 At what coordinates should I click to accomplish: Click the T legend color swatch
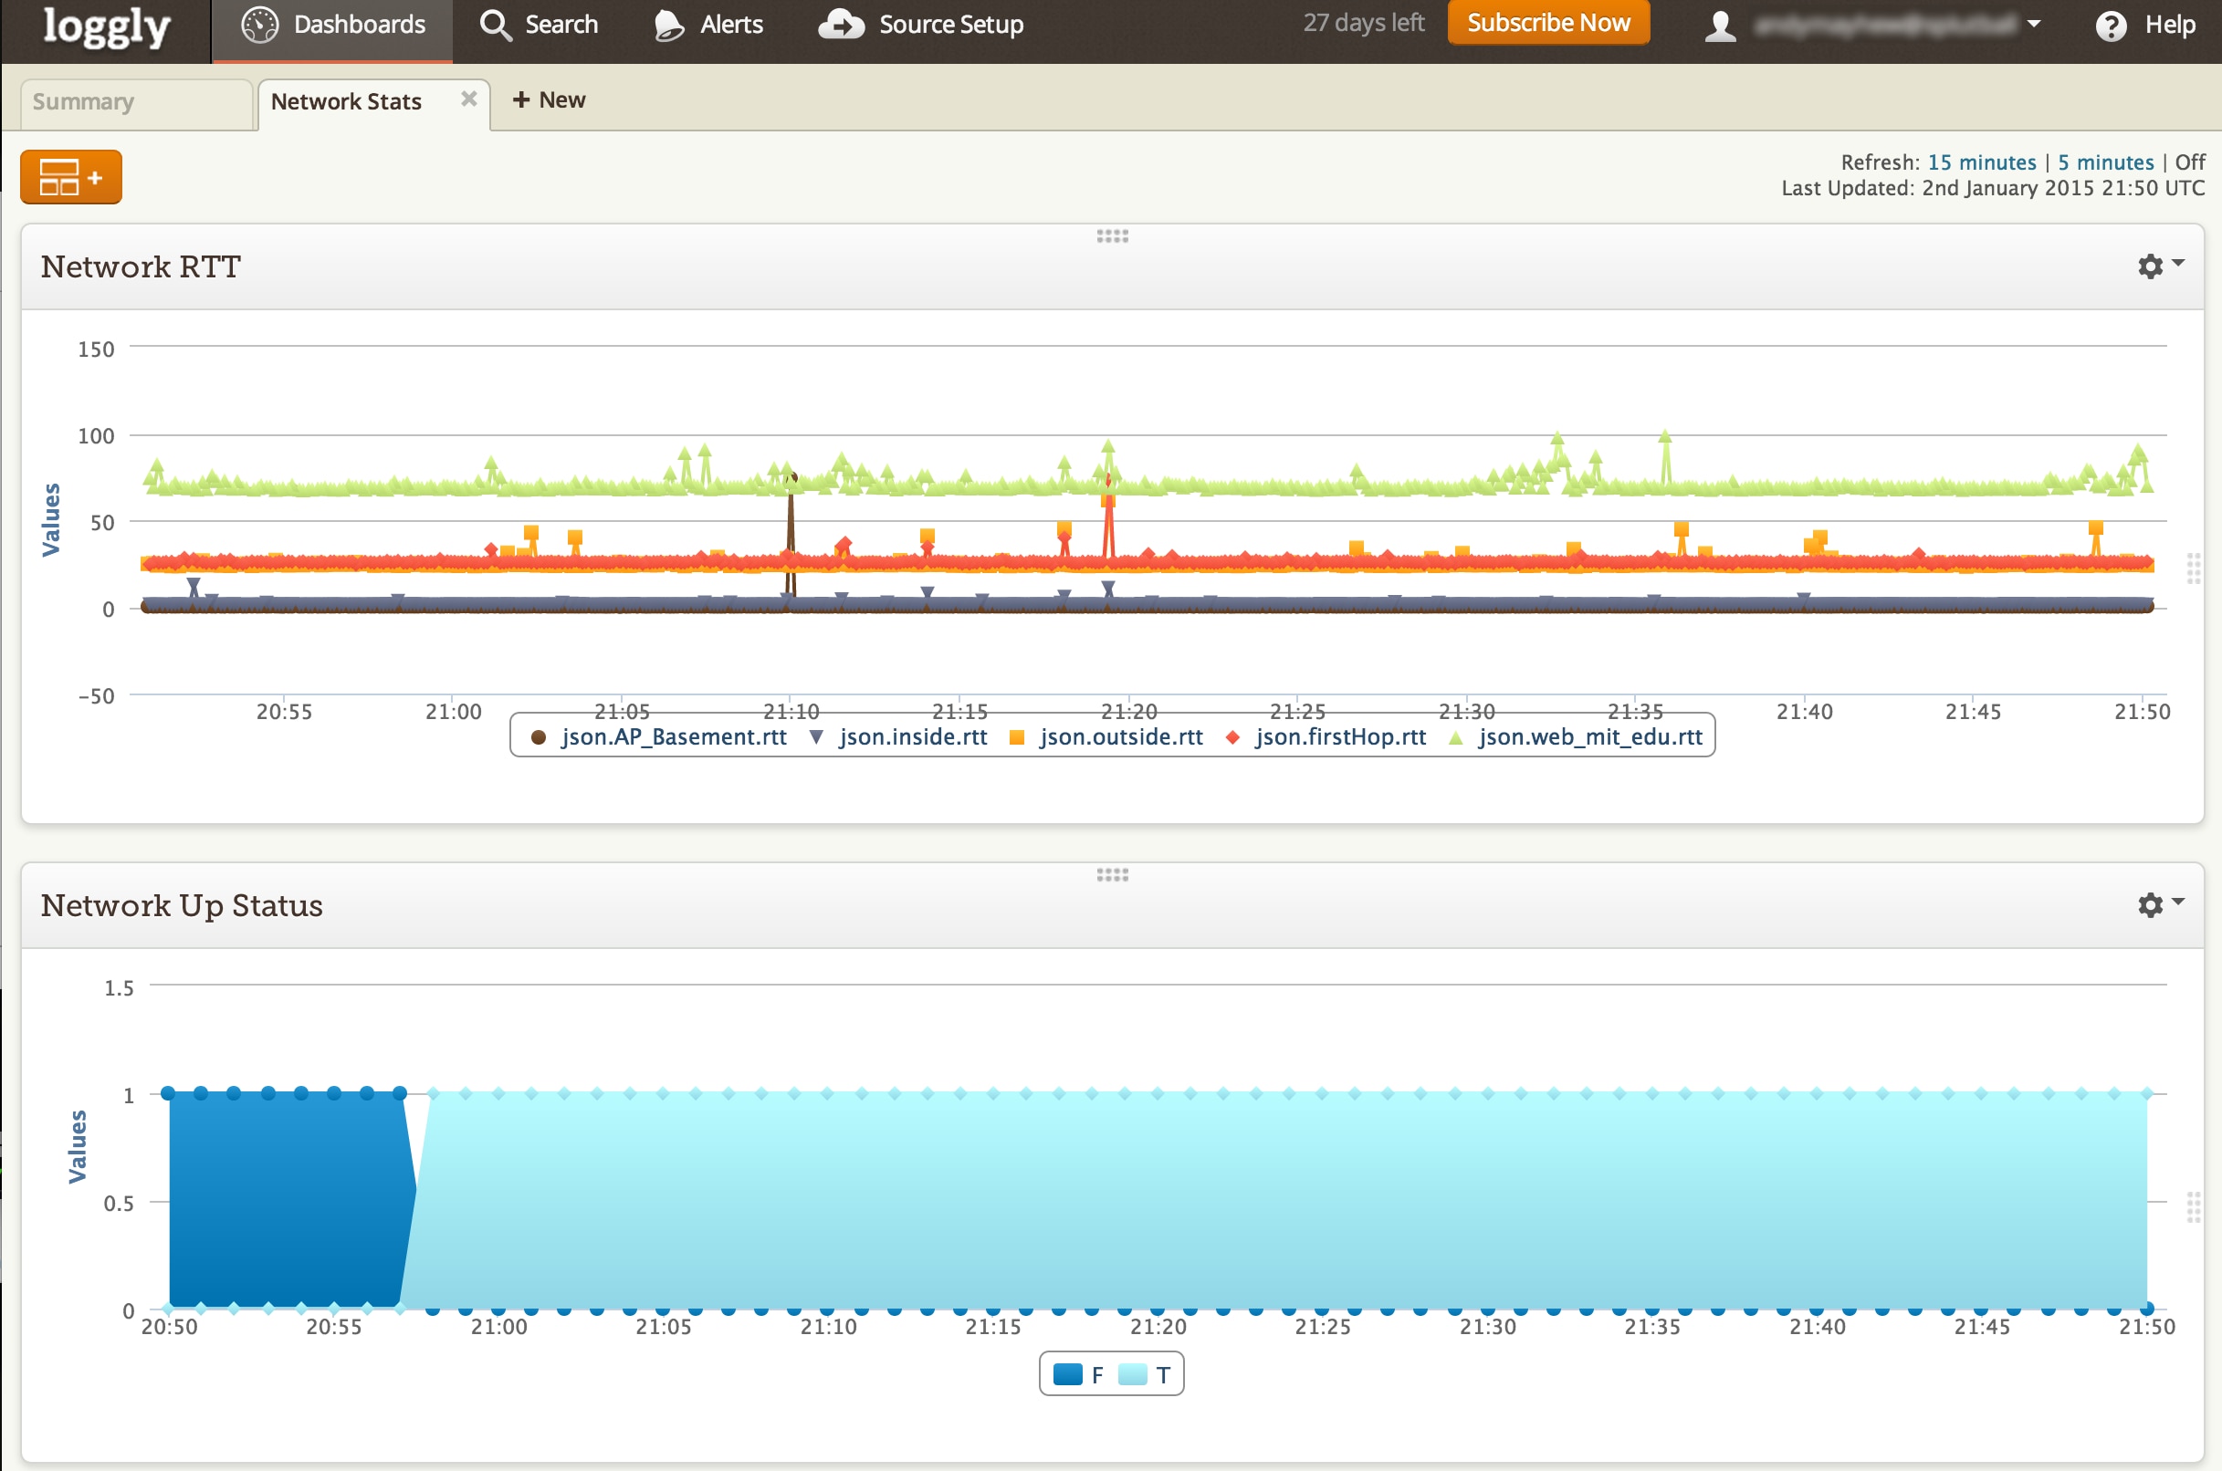tap(1133, 1375)
